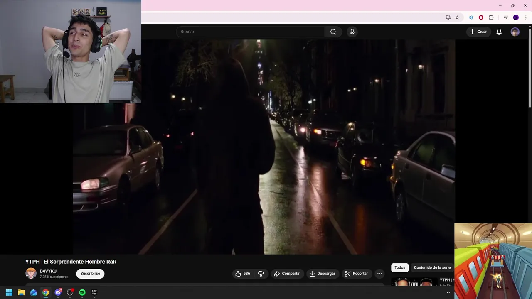Bookmark this page with the star icon

tap(457, 17)
